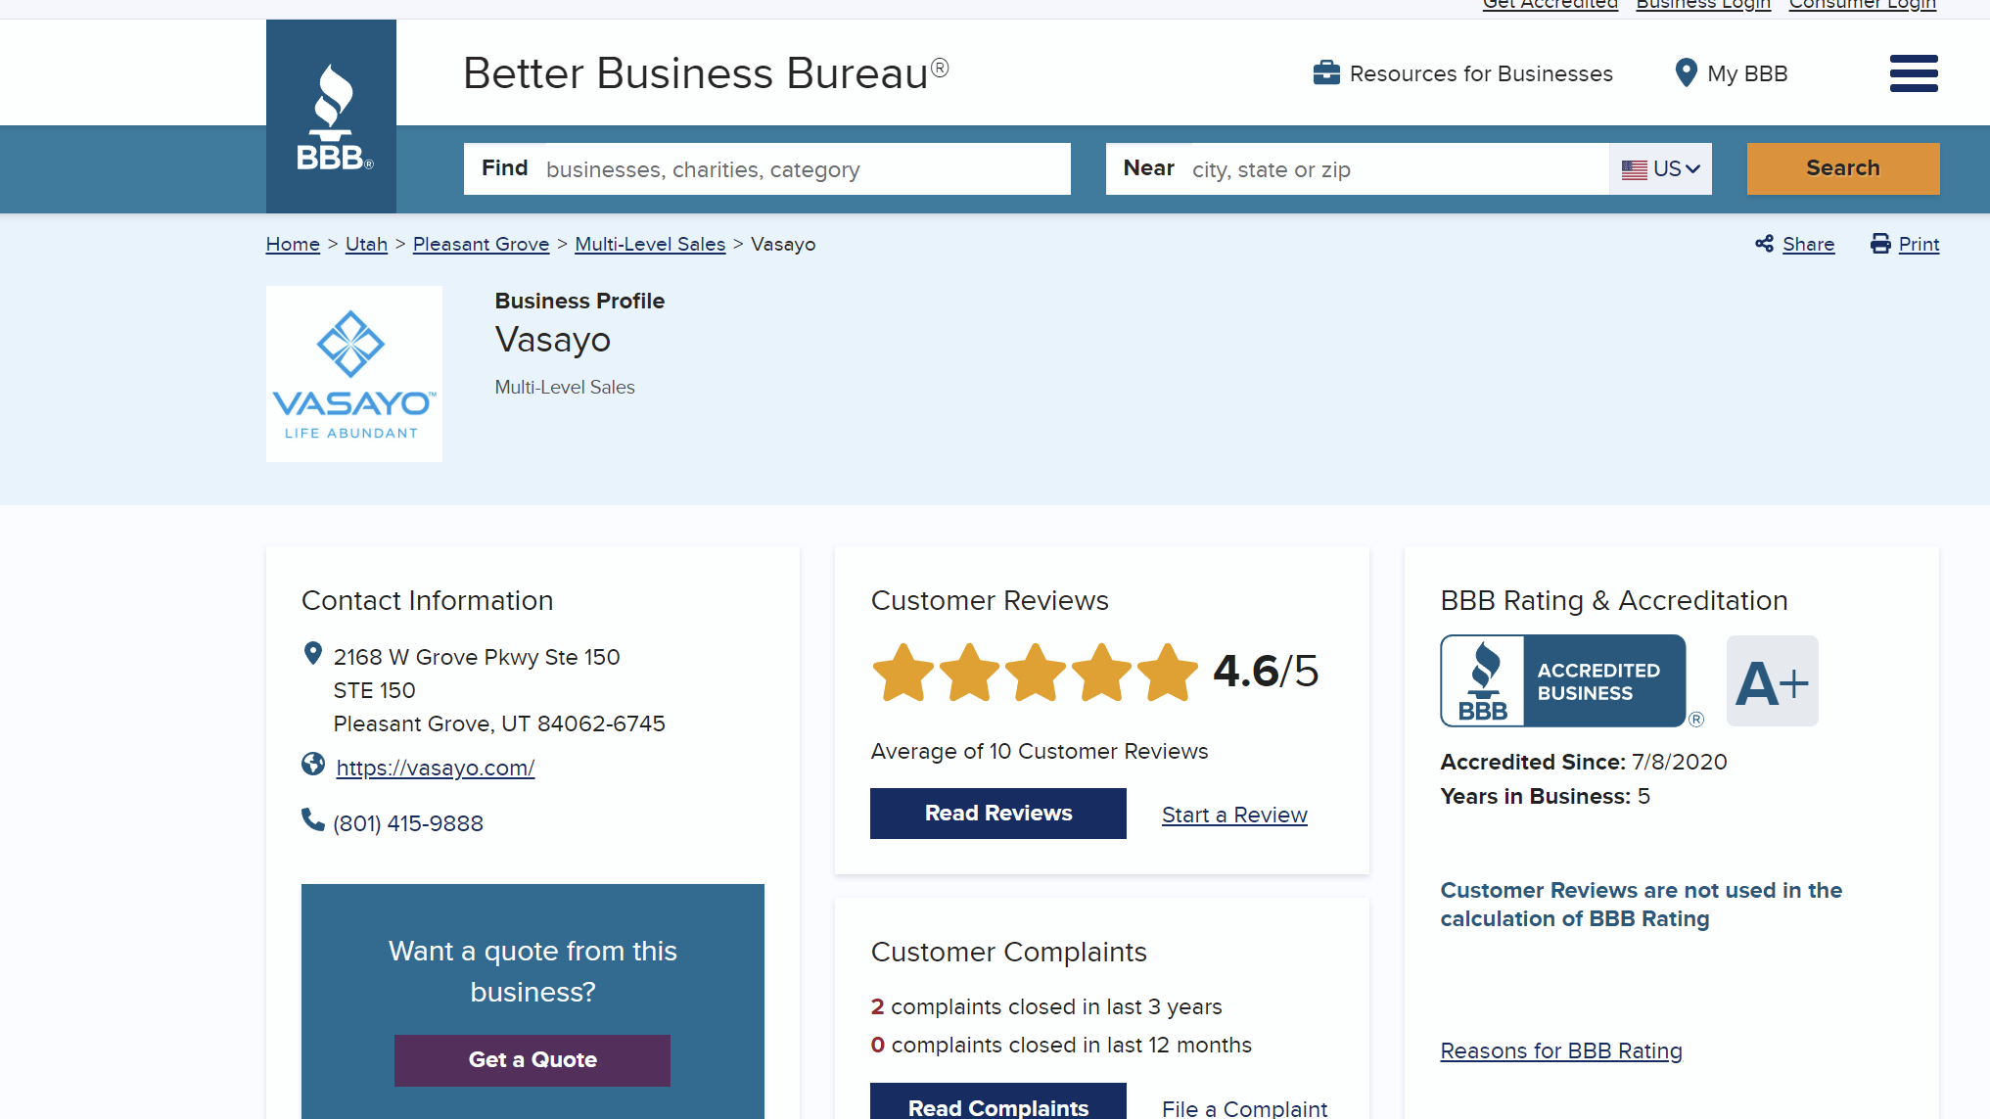Open the US country dropdown
1990x1119 pixels.
coord(1660,169)
